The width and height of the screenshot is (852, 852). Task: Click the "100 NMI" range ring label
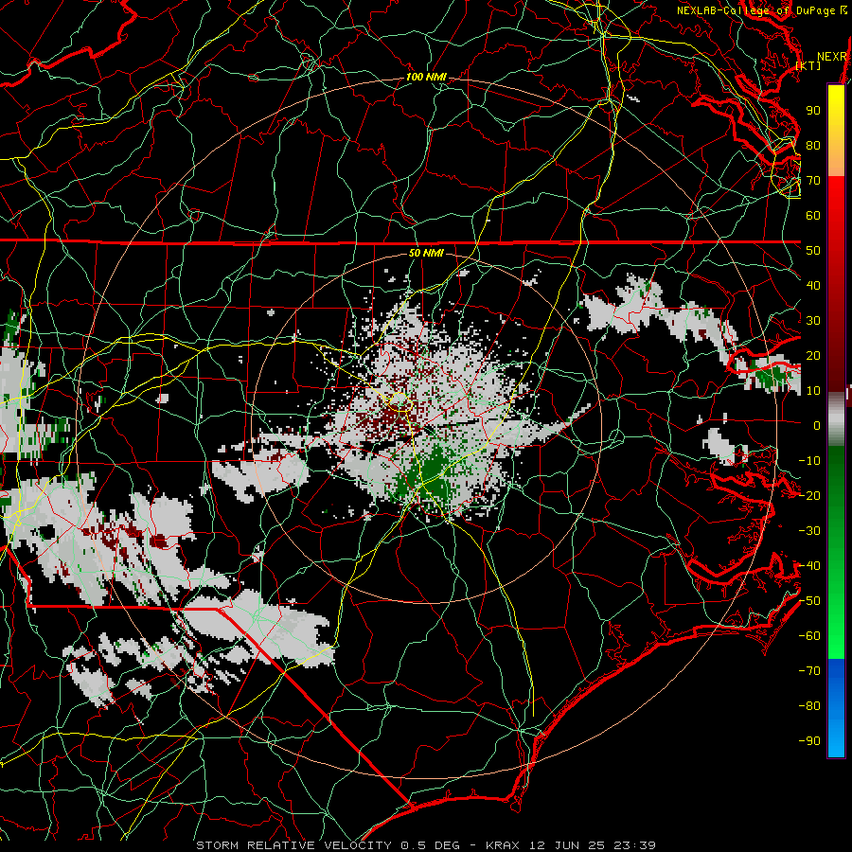coord(426,78)
